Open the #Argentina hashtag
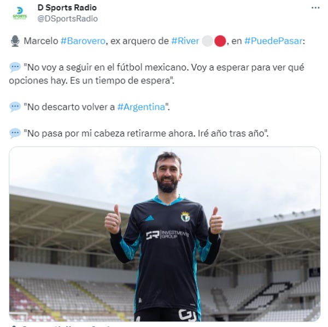 pyautogui.click(x=141, y=107)
